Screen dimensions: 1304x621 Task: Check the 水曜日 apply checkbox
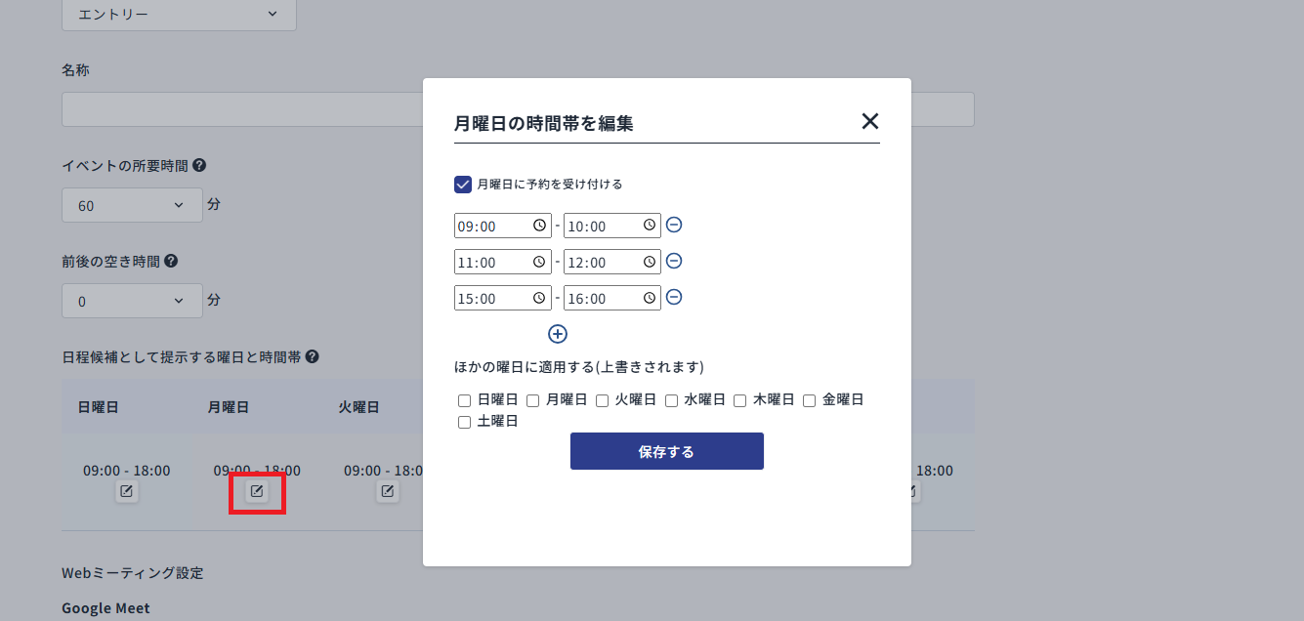(671, 400)
